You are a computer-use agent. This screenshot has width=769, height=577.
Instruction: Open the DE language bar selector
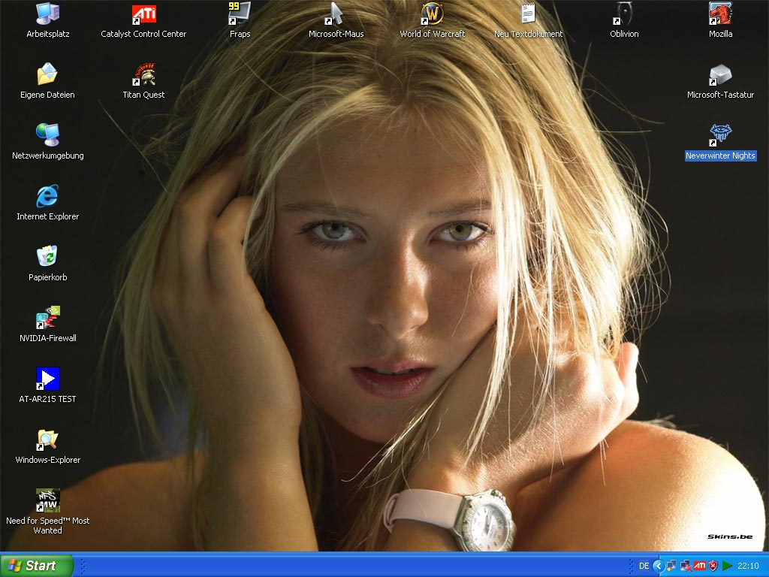[x=644, y=566]
